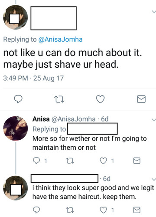Message the "keep them" tweet via envelope
Image resolution: width=156 pixels, height=217 pixels.
(136, 210)
